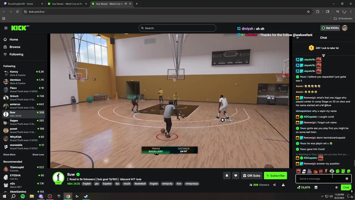Click the nba2k tag
The width and height of the screenshot is (355, 200).
[127, 184]
